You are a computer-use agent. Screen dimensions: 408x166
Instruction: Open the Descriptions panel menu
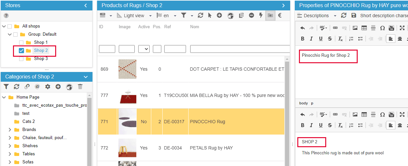[316, 16]
